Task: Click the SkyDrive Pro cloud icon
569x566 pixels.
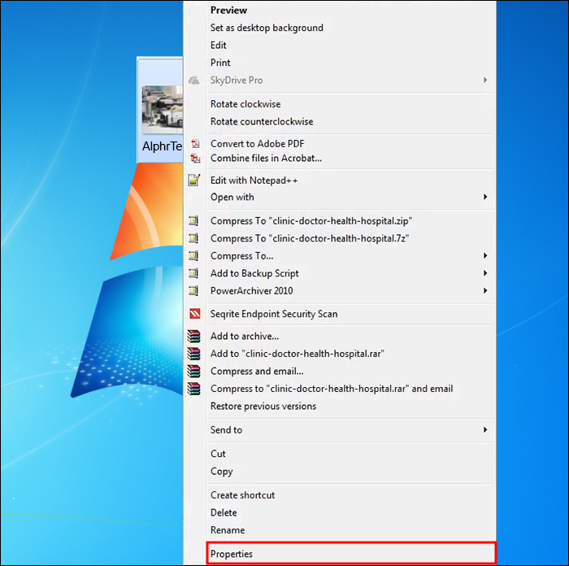Action: tap(193, 81)
